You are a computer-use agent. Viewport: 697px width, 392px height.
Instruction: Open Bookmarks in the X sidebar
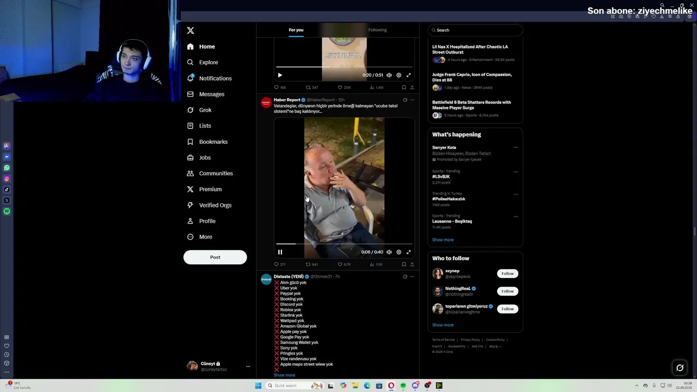coord(207,142)
